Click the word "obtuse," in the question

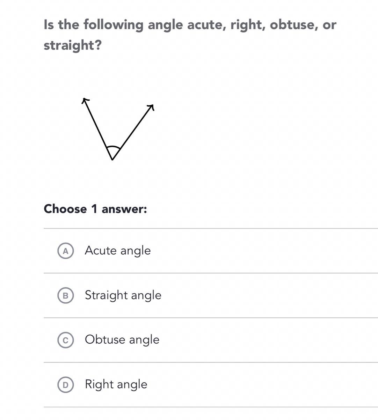(294, 25)
